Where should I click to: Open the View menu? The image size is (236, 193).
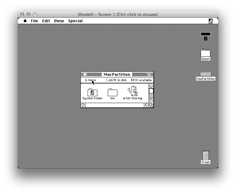(x=59, y=21)
